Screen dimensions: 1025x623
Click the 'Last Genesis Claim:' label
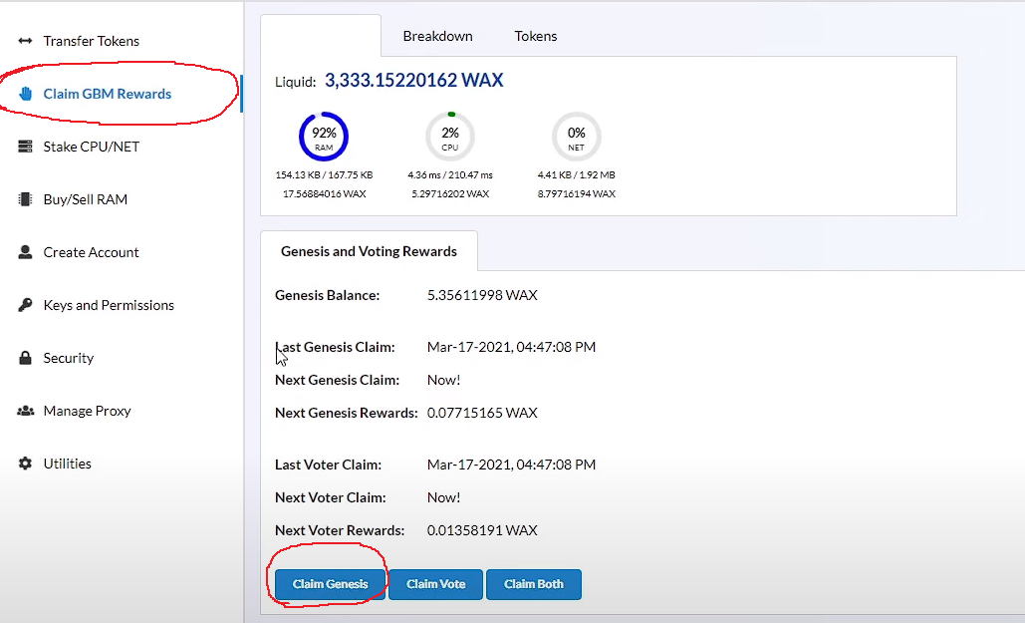click(x=335, y=347)
